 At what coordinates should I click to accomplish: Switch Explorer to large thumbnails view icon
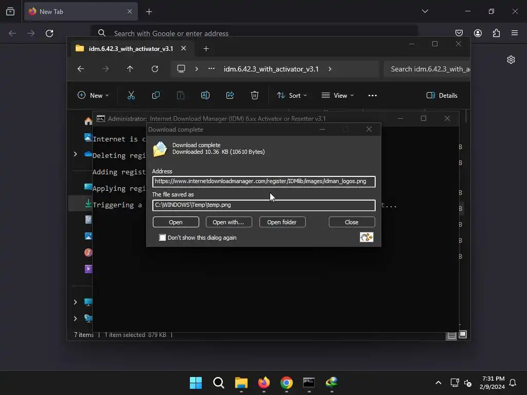[x=463, y=334]
